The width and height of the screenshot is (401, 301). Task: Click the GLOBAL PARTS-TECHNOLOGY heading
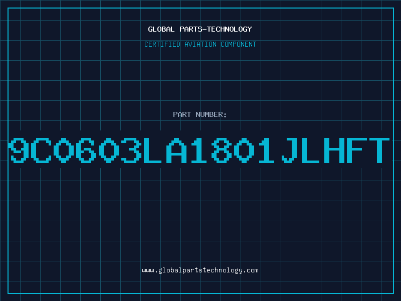click(200, 29)
